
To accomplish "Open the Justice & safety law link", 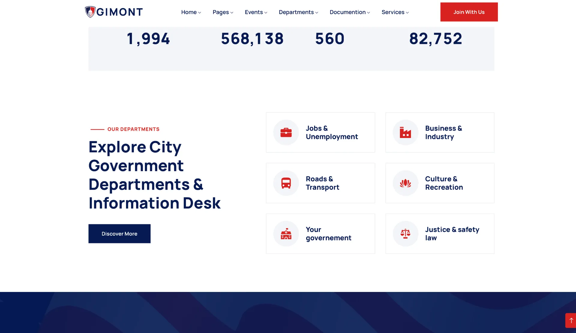I will pos(452,234).
